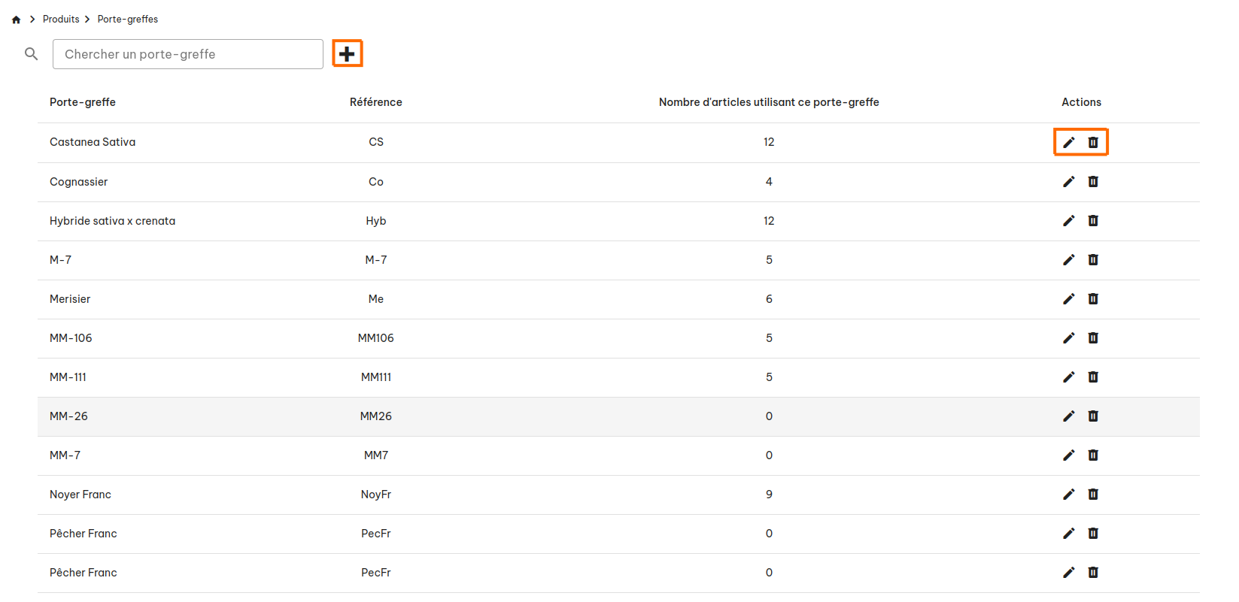The height and width of the screenshot is (602, 1239).
Task: Edit the Noyer Franc entry
Action: click(1069, 495)
